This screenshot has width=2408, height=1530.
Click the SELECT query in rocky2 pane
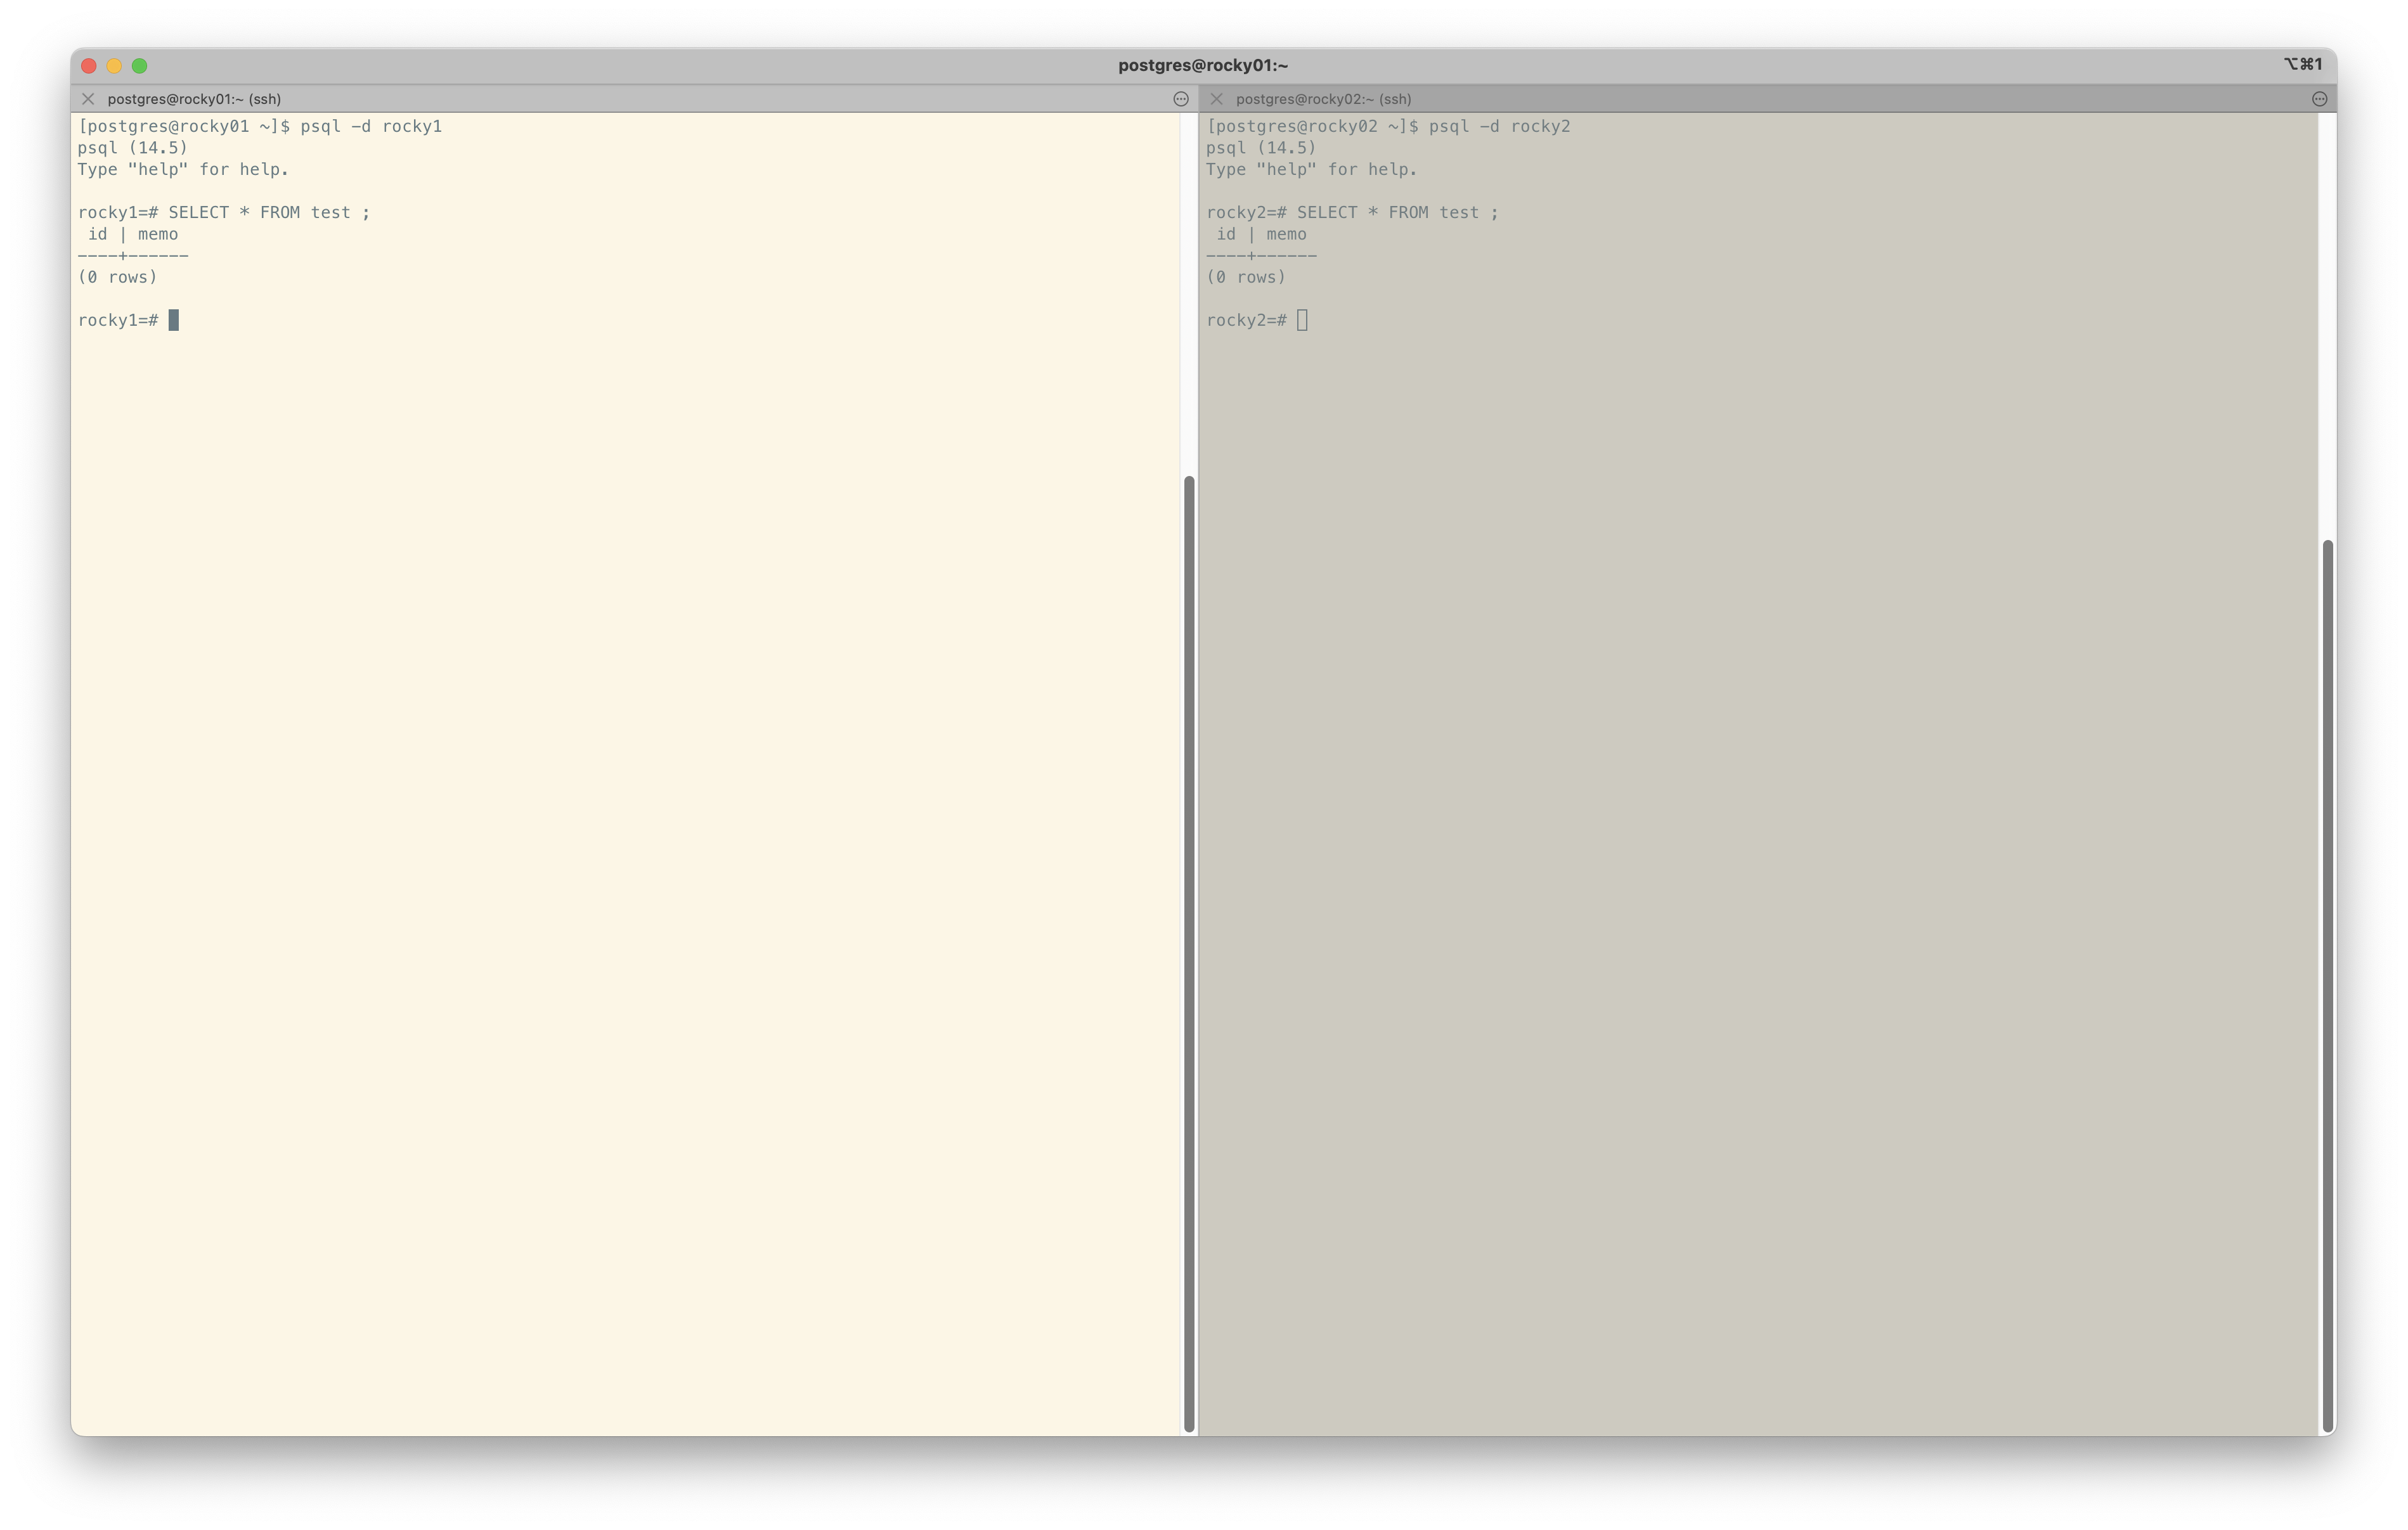(1397, 213)
